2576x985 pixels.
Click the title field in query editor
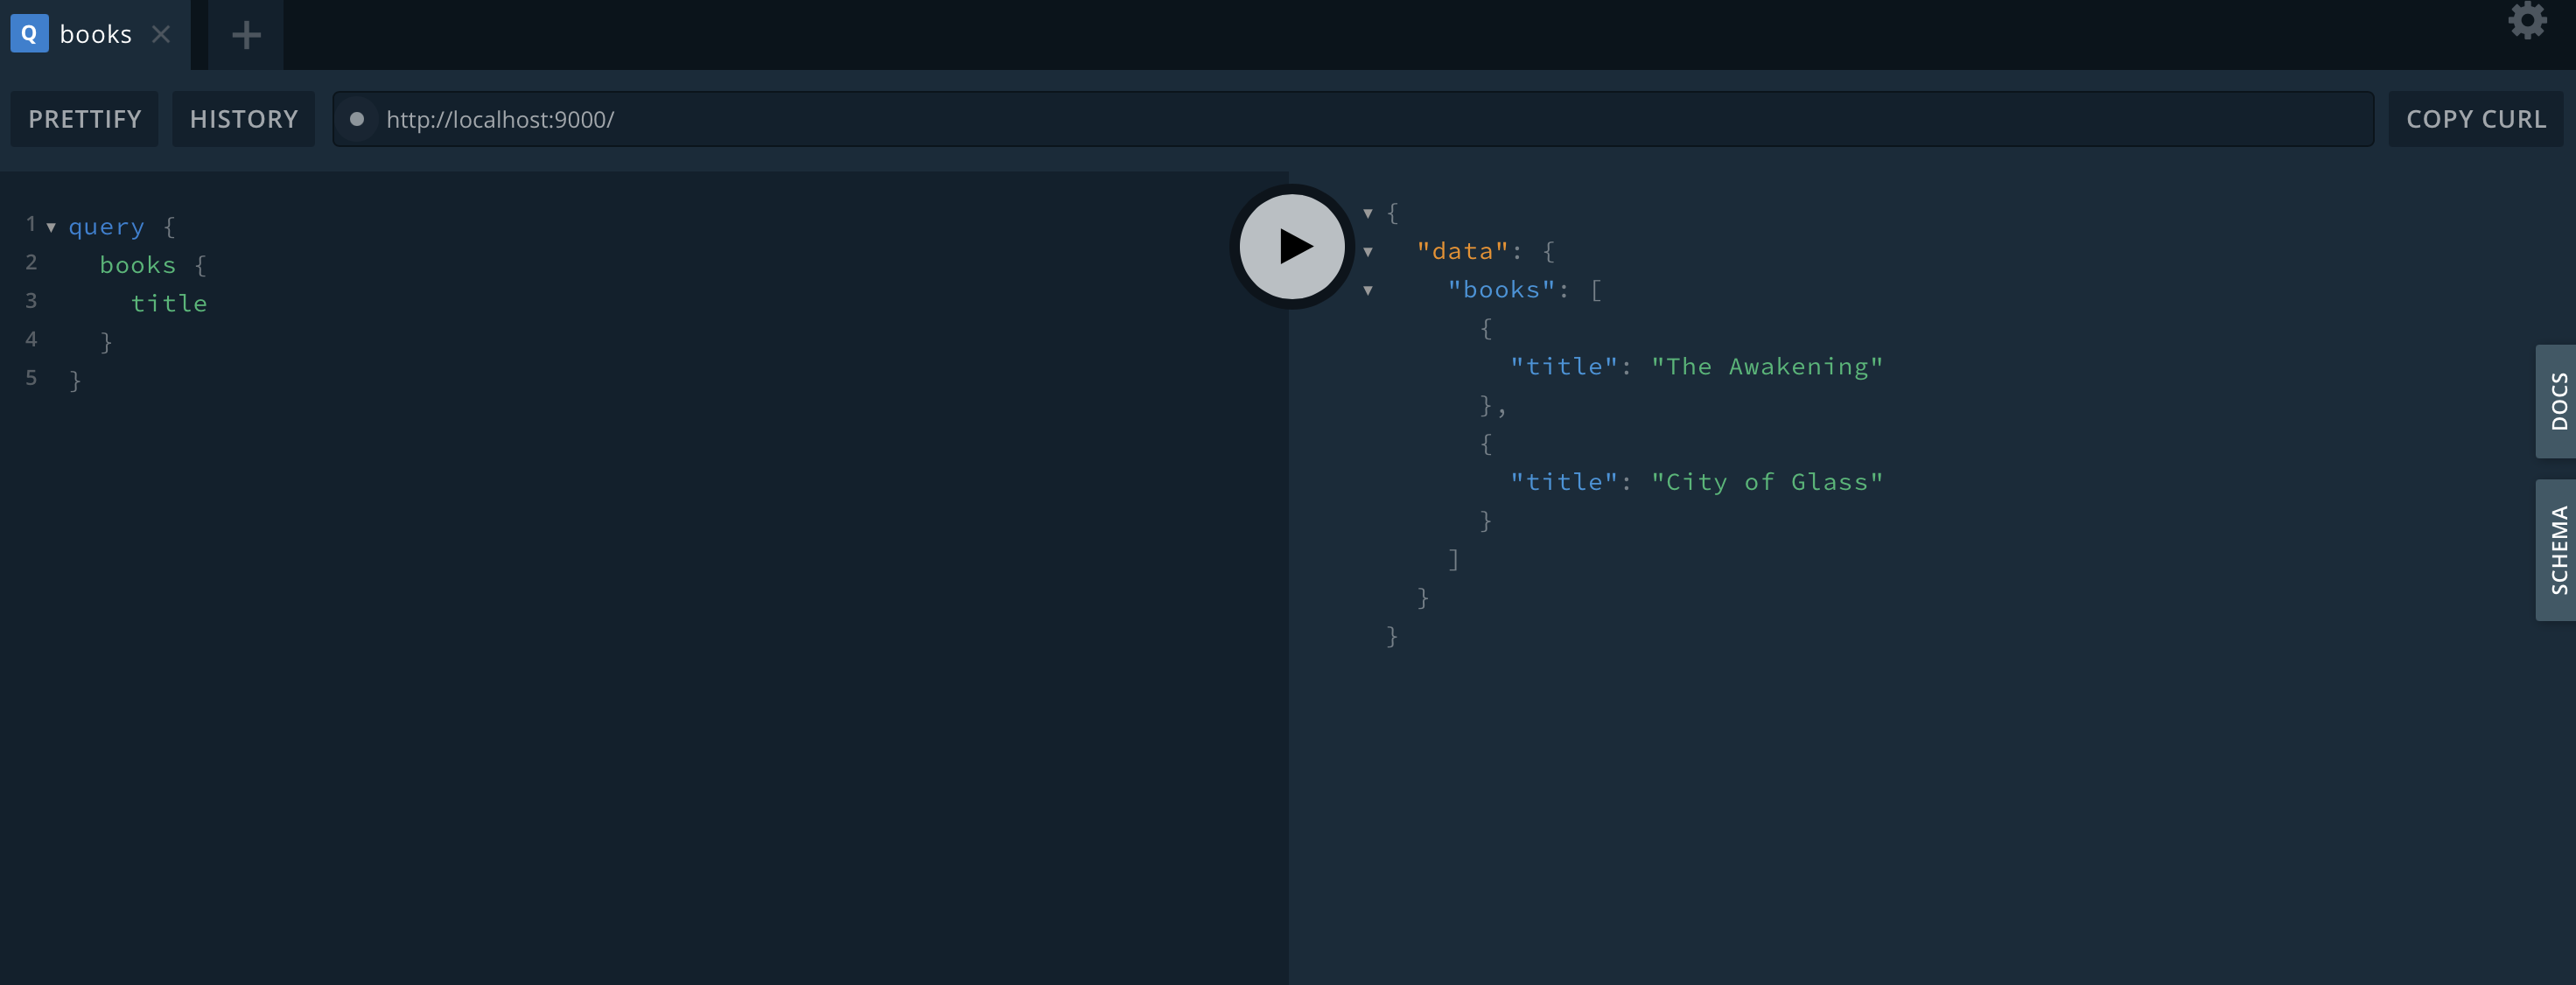[169, 303]
